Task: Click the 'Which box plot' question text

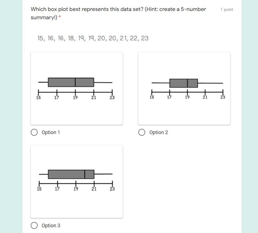Action: (118, 9)
